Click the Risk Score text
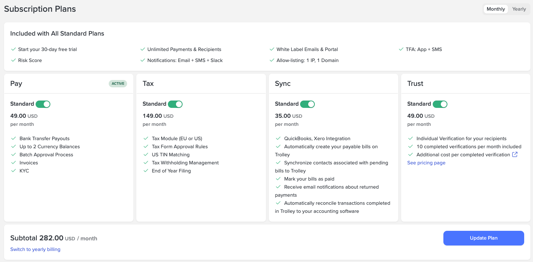This screenshot has width=533, height=262. click(30, 61)
